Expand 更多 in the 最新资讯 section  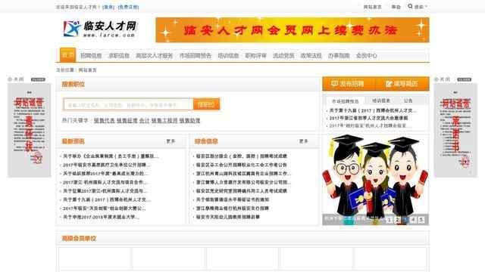[171, 141]
